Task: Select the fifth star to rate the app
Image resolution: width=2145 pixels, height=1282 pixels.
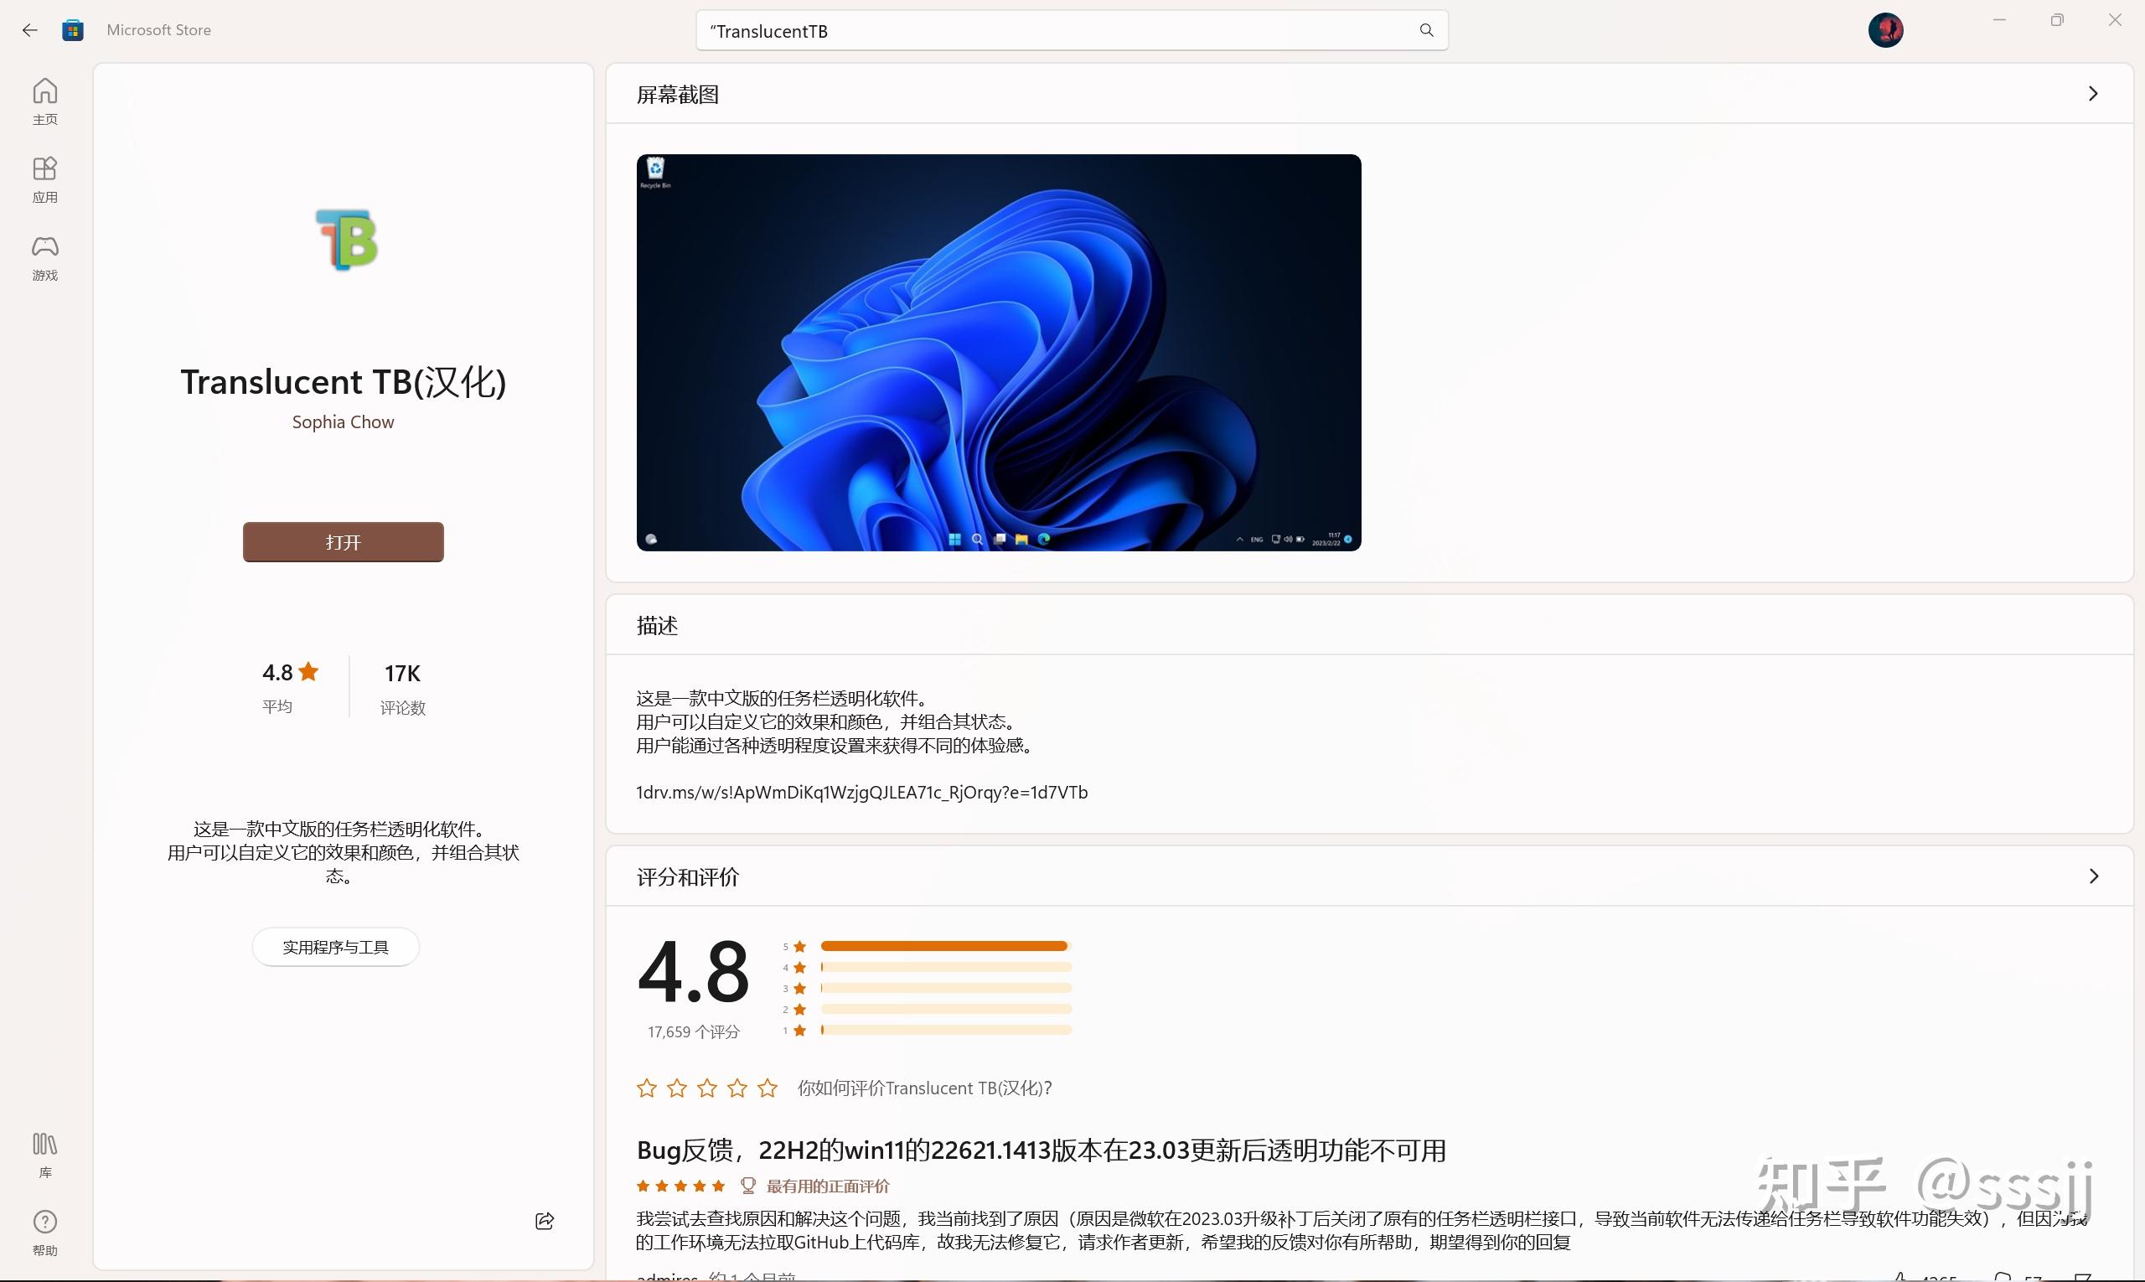Action: [x=767, y=1088]
